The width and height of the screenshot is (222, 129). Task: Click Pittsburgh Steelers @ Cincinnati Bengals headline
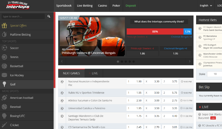point(89,53)
